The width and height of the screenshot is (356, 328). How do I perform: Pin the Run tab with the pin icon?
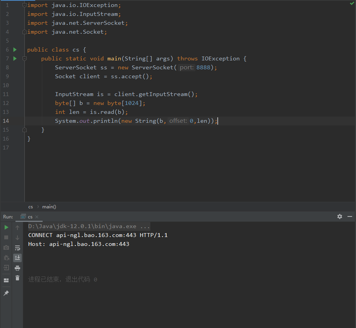pyautogui.click(x=6, y=293)
